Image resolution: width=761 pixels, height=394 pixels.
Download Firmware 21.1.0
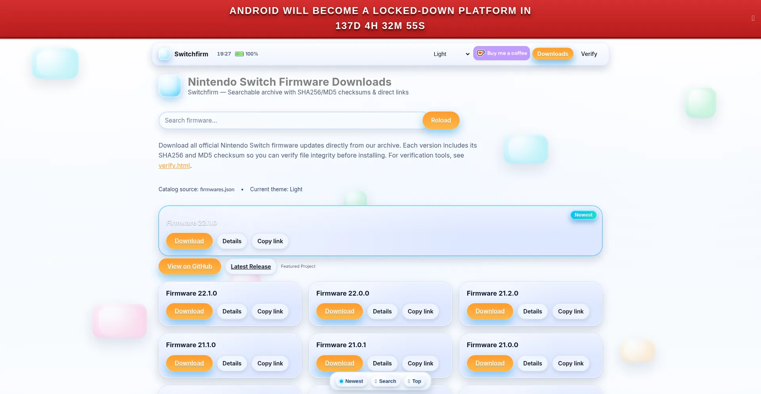coord(189,363)
